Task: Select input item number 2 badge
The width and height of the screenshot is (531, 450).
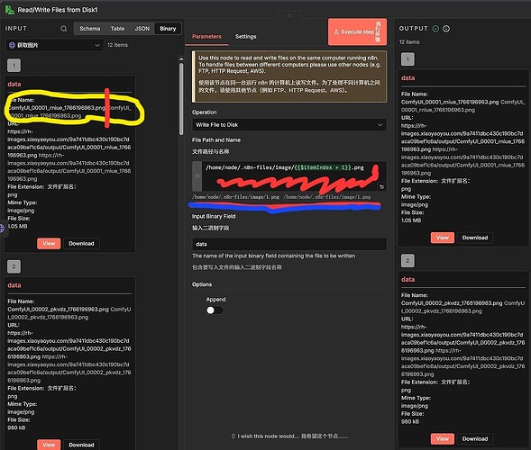Action: click(14, 266)
